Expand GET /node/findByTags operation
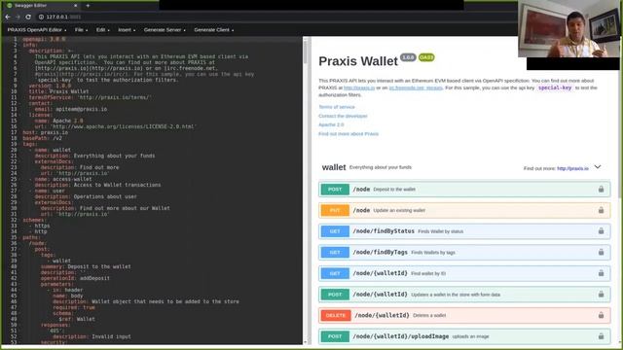The image size is (623, 350). (464, 253)
